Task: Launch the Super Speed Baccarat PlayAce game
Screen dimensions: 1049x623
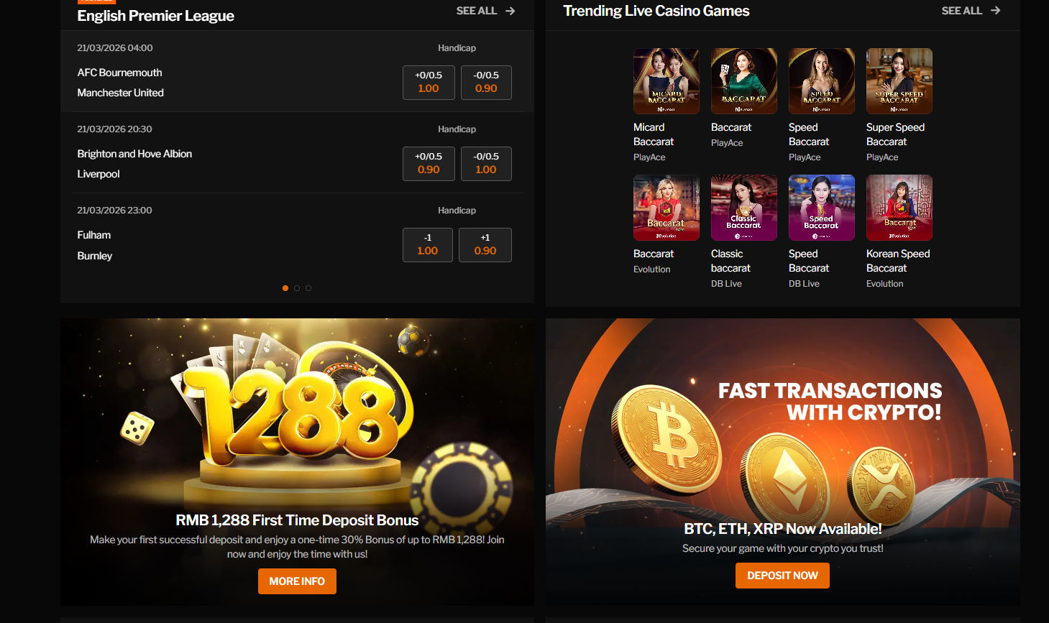Action: (x=899, y=81)
